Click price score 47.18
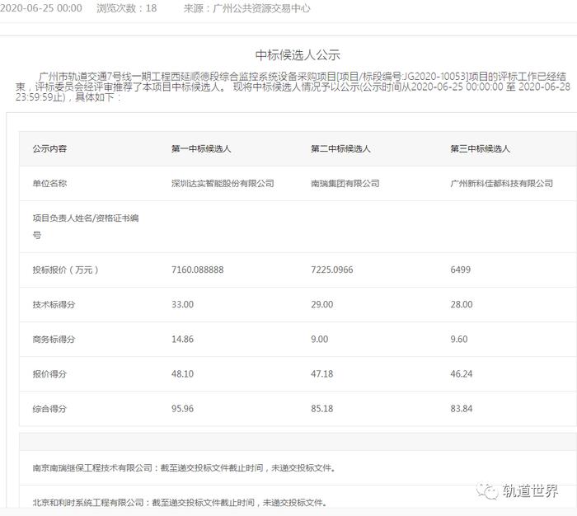Image resolution: width=577 pixels, height=516 pixels. coord(322,374)
